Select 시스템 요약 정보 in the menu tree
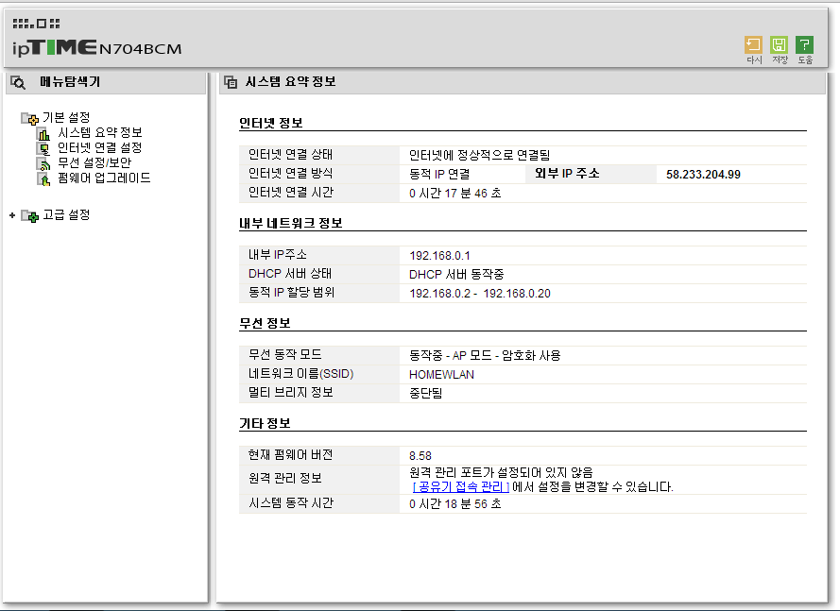840x611 pixels. point(100,132)
